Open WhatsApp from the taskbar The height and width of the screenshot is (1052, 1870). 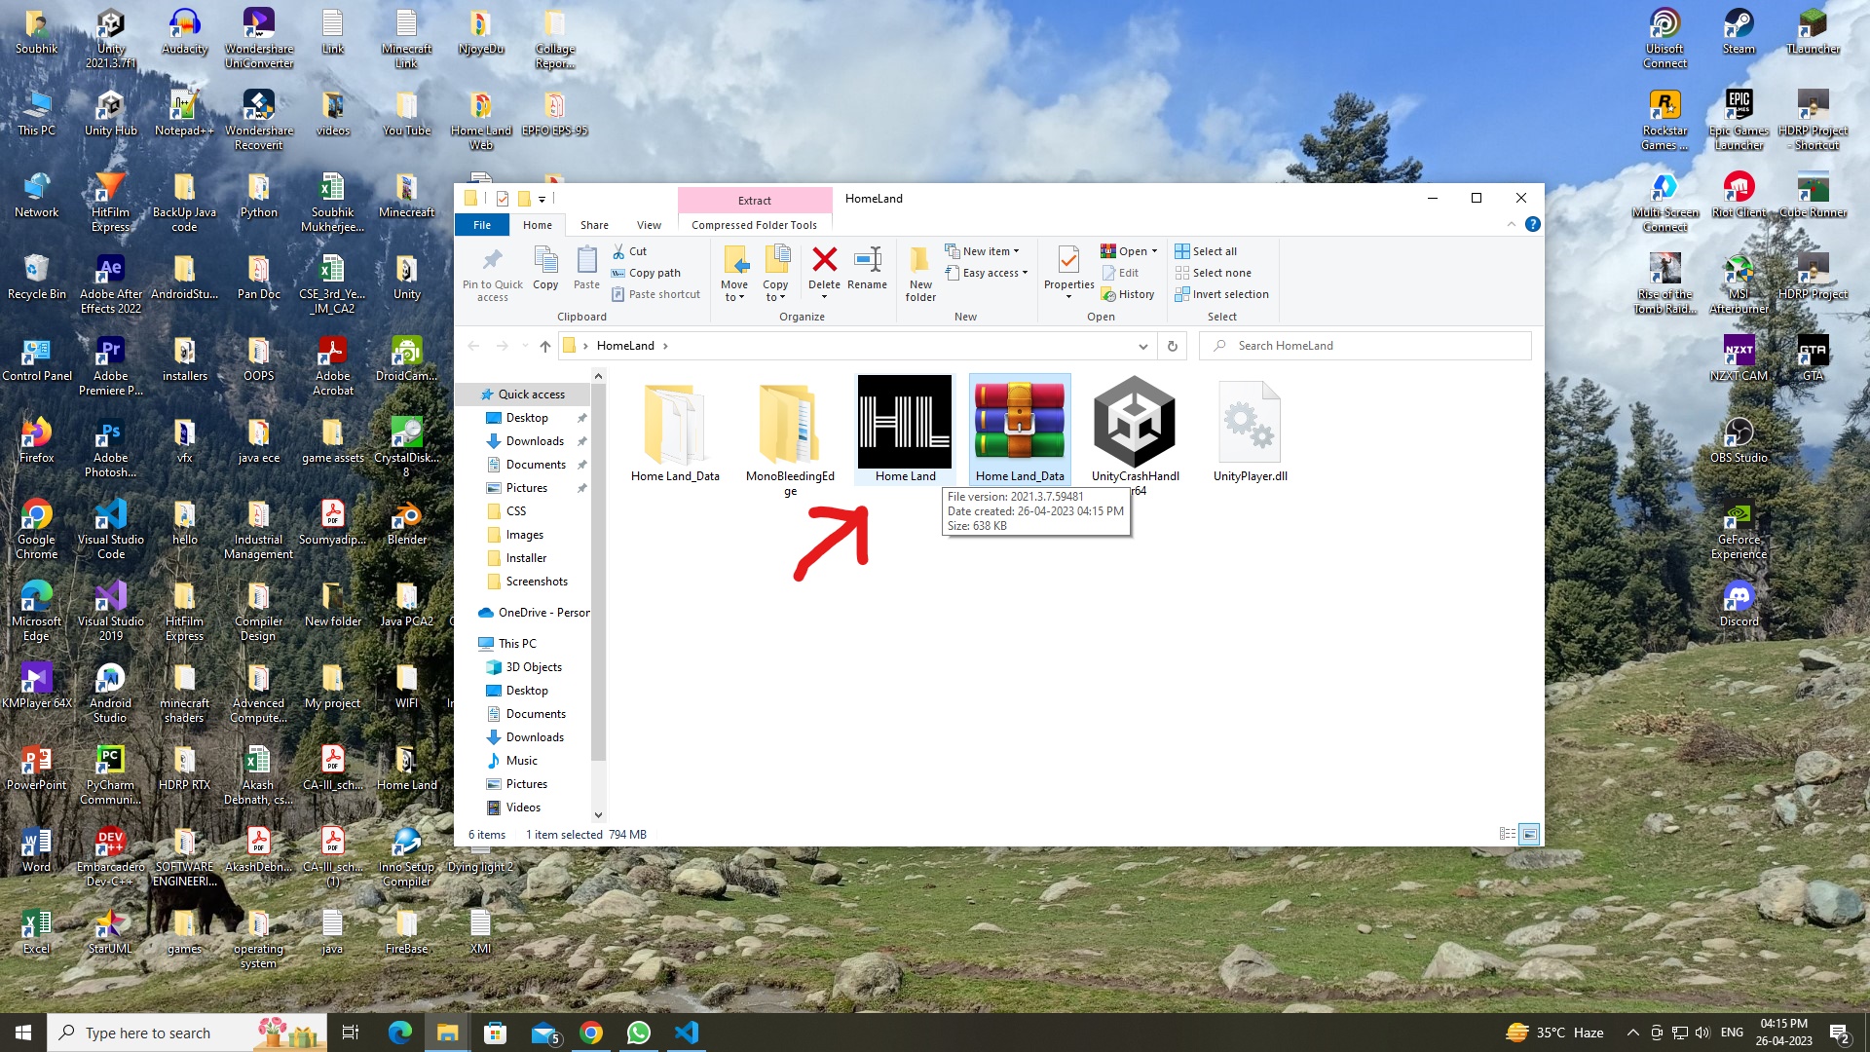coord(639,1033)
